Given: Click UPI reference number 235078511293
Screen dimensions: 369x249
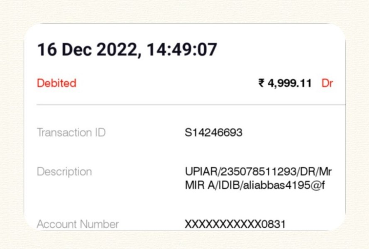Looking at the screenshot, I should [x=258, y=171].
